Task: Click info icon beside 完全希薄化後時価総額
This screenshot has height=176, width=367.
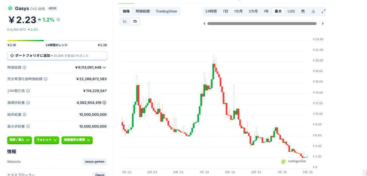Action: (x=46, y=79)
